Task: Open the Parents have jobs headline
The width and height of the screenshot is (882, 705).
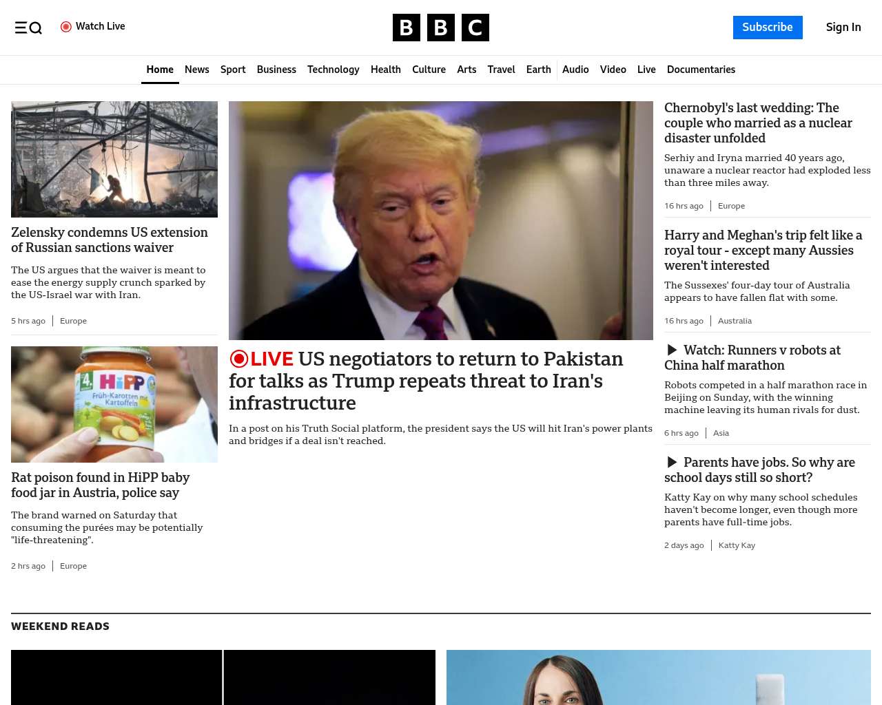Action: pyautogui.click(x=759, y=470)
